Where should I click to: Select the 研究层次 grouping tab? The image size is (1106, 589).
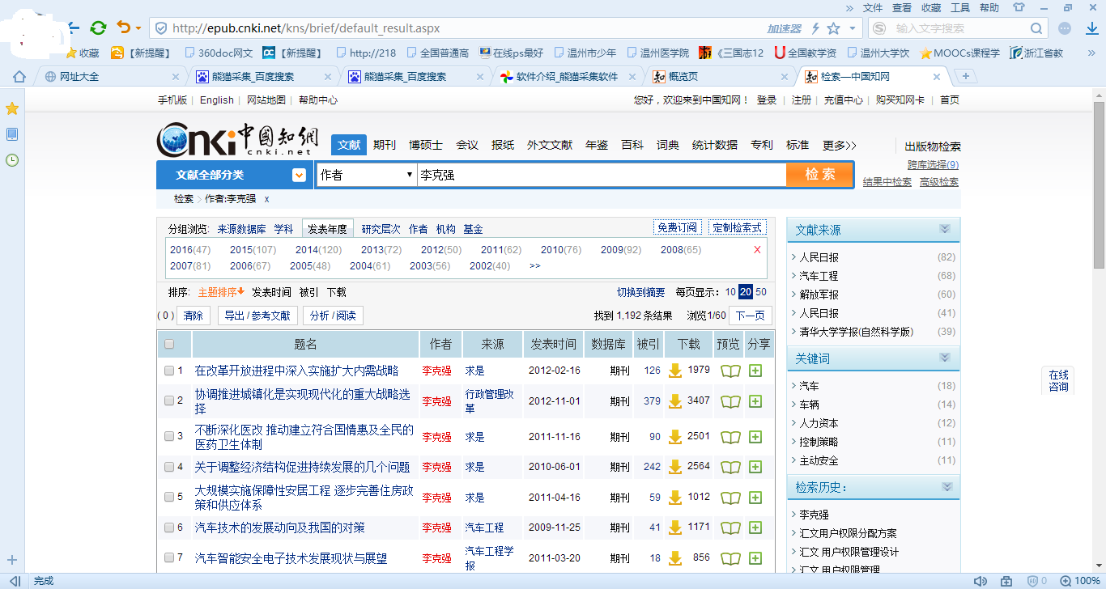click(381, 229)
